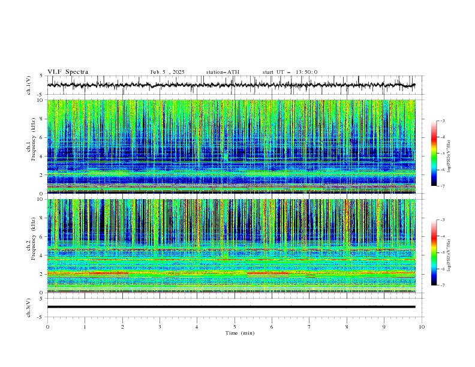Click the ch.3(V) waveform axis label
The height and width of the screenshot is (367, 475).
coord(28,308)
